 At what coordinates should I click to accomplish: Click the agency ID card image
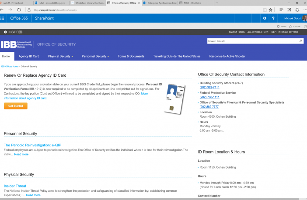pos(175,99)
